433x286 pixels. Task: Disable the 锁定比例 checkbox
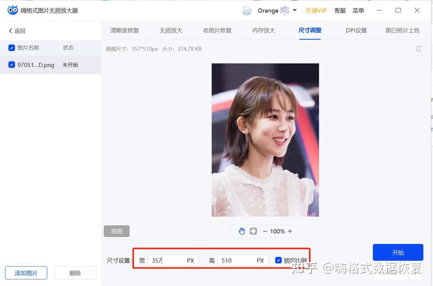tap(278, 260)
